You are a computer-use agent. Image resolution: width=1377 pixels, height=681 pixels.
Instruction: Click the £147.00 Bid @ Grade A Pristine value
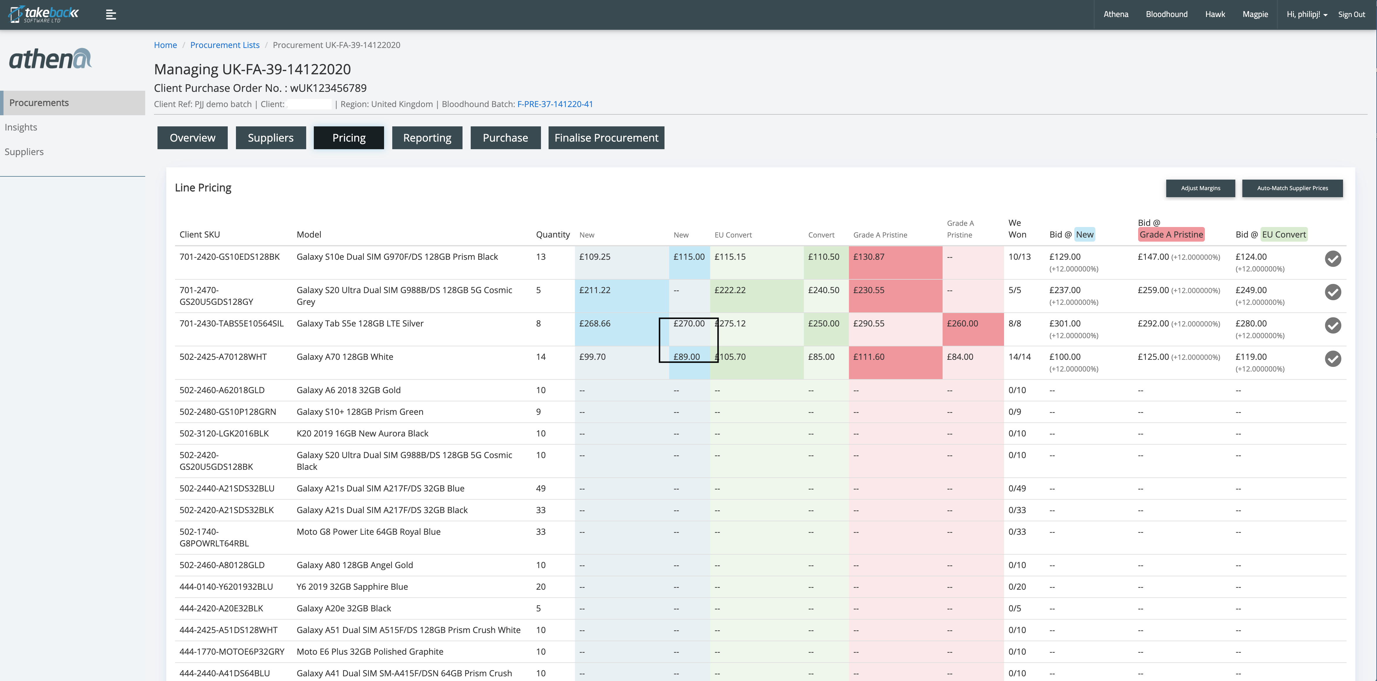(x=1153, y=257)
